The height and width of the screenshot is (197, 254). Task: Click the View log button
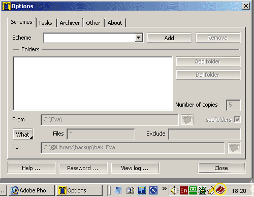pyautogui.click(x=135, y=168)
